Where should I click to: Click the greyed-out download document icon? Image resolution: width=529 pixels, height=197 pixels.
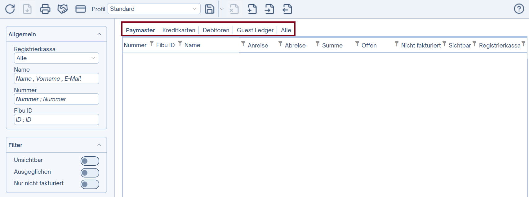click(27, 9)
